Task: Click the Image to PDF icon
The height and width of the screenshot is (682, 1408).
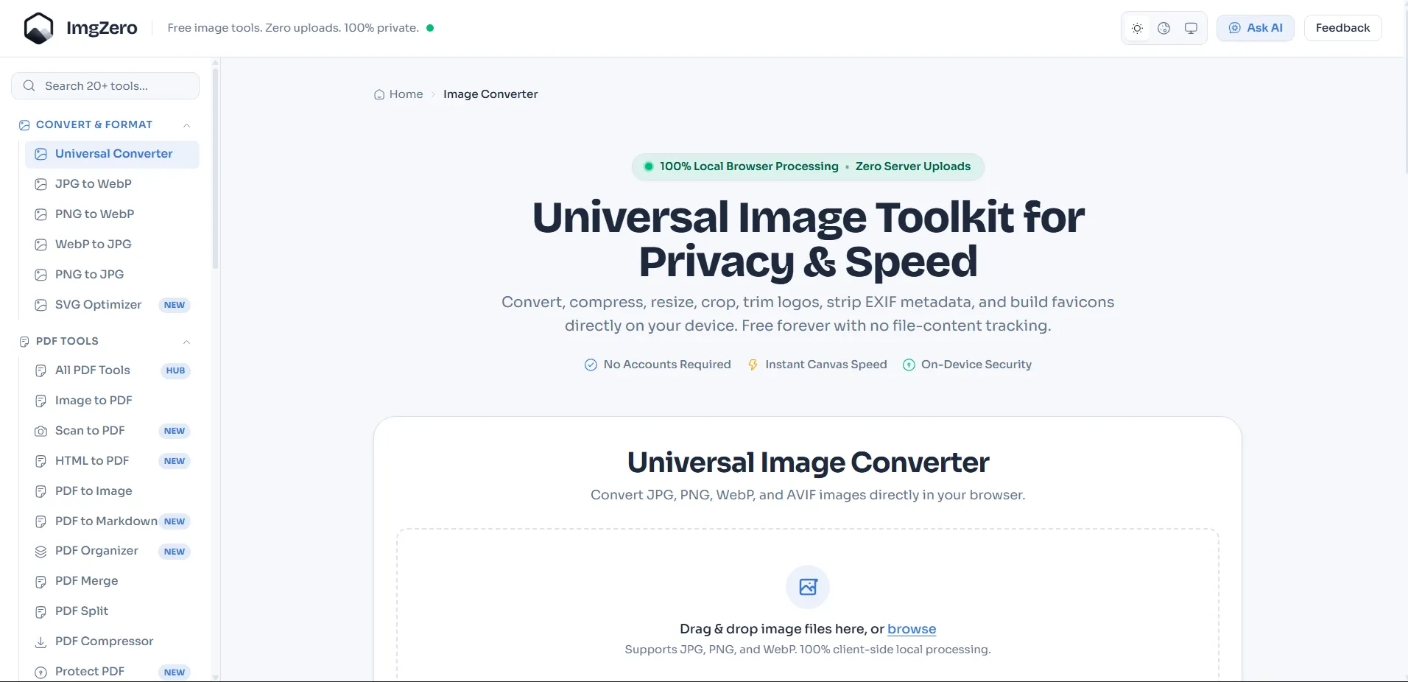Action: tap(41, 401)
